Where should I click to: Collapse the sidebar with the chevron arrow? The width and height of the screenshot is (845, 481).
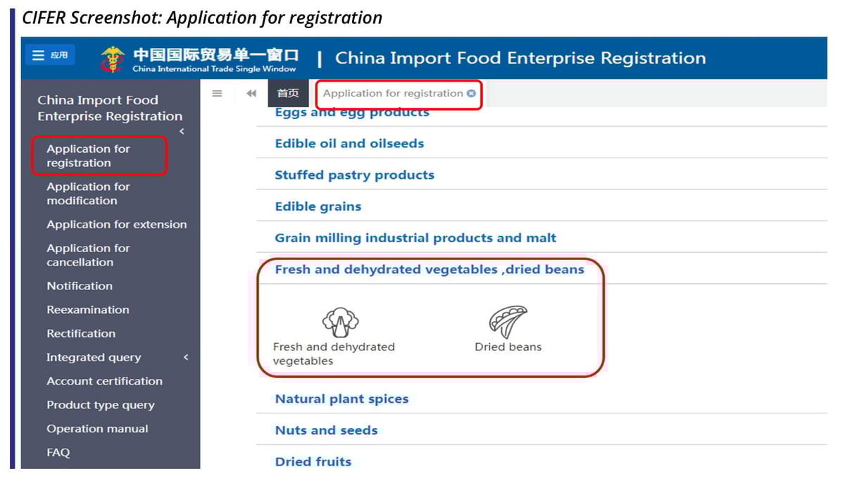click(182, 132)
